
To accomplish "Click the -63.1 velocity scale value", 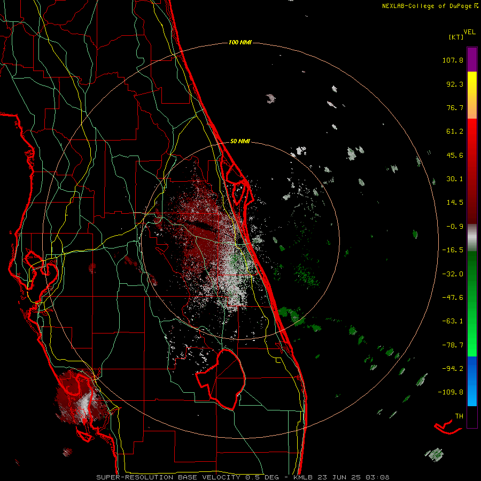I will point(453,321).
